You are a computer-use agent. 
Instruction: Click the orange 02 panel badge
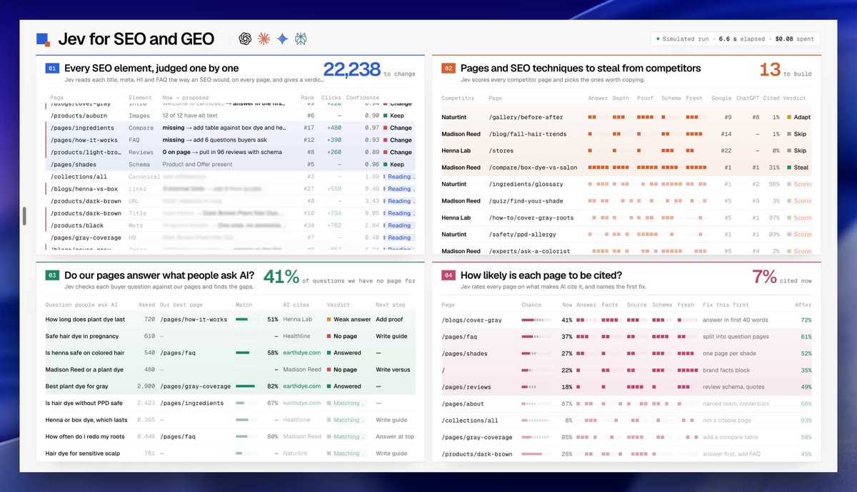coord(448,68)
